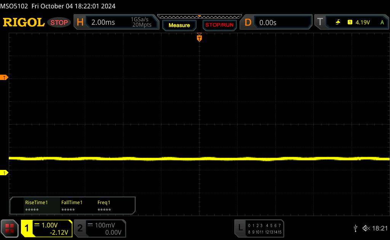Click the orange H horizontal icon
390x240 pixels.
pos(80,22)
